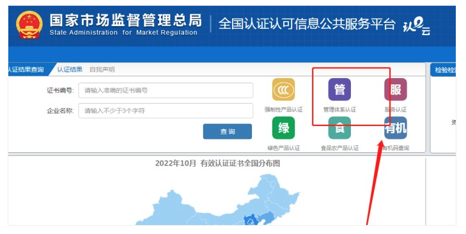Open the 食 食品农产品认证 icon
Viewport: 466px width, 234px height.
339,128
